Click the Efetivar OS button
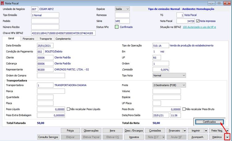 pos(113,137)
